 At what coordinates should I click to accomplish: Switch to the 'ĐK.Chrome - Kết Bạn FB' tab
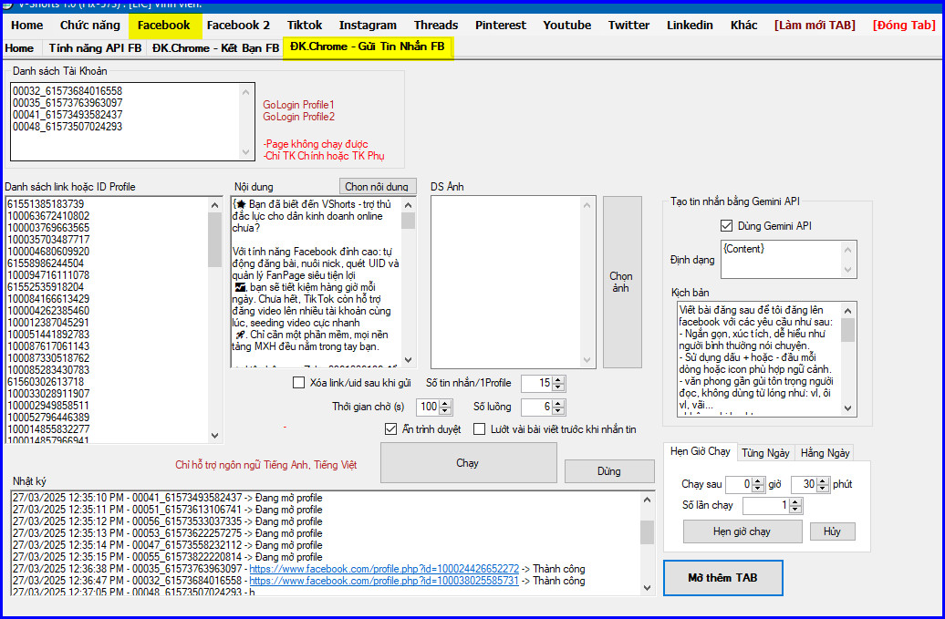tap(215, 47)
